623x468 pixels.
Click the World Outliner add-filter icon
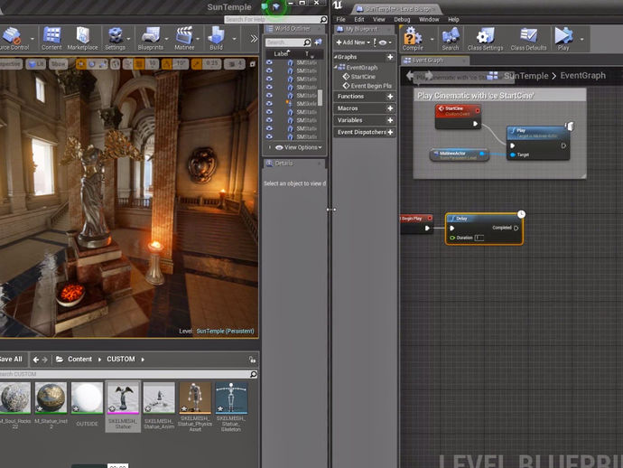click(x=318, y=42)
